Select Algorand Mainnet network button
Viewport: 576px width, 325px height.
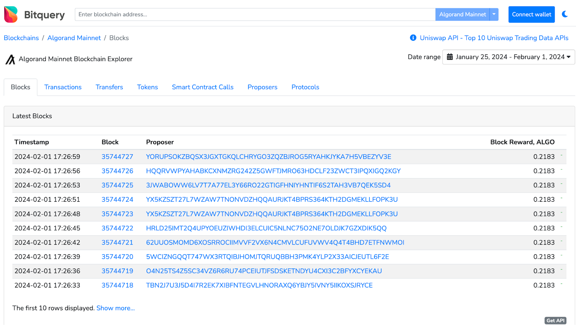click(463, 14)
